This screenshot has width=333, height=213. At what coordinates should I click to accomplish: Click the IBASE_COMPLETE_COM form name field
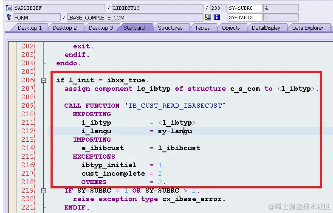point(135,17)
